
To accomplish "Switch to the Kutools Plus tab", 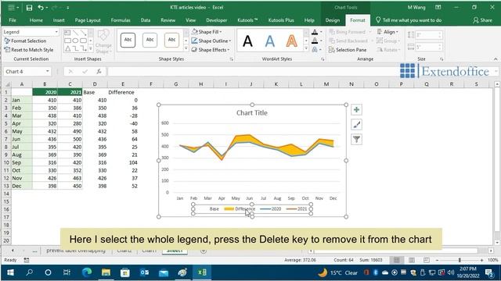I will (x=281, y=20).
